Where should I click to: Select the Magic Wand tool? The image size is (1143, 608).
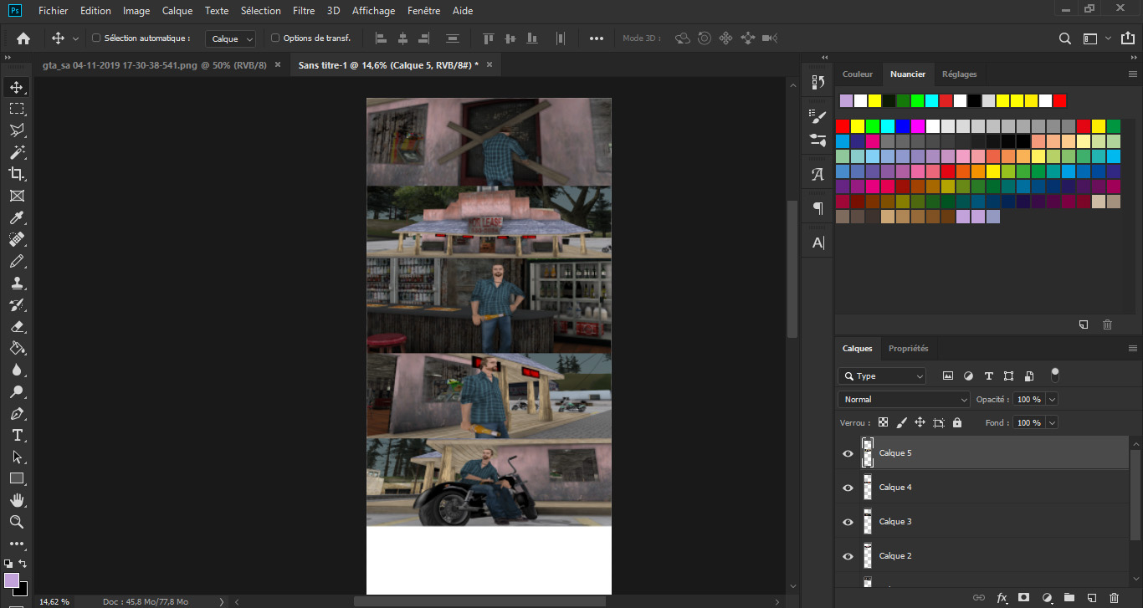click(17, 152)
